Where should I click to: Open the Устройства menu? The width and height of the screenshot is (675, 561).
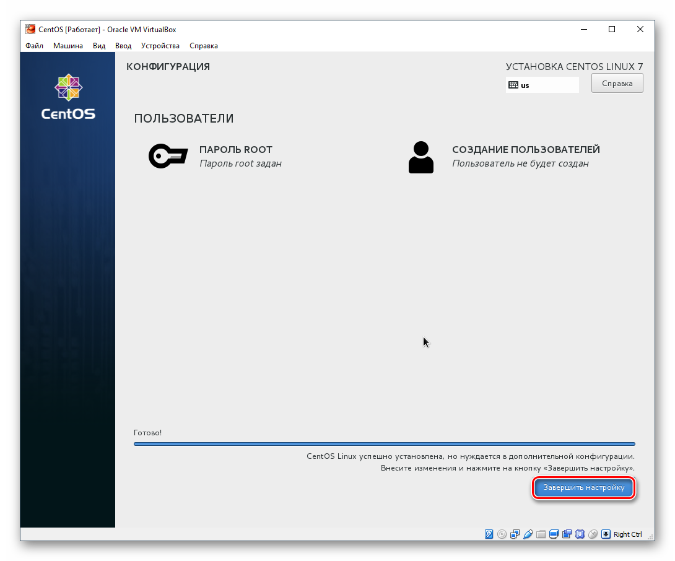(160, 45)
